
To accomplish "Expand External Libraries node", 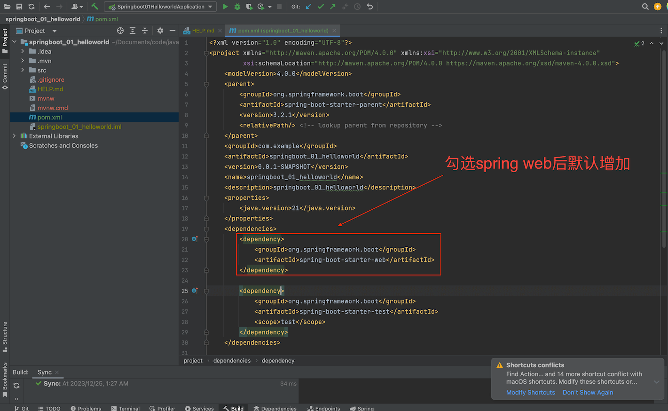I will pos(14,136).
